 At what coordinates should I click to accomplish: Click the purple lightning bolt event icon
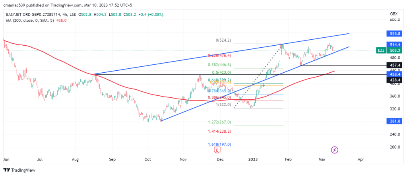(x=335, y=150)
